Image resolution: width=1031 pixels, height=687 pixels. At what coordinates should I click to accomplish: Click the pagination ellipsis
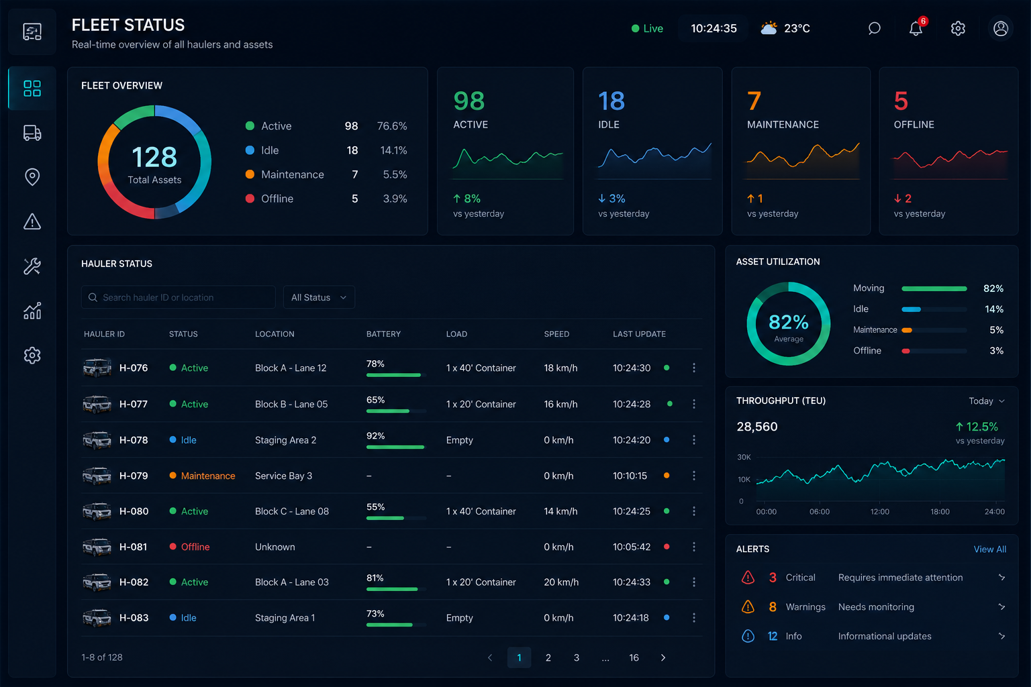pos(605,658)
